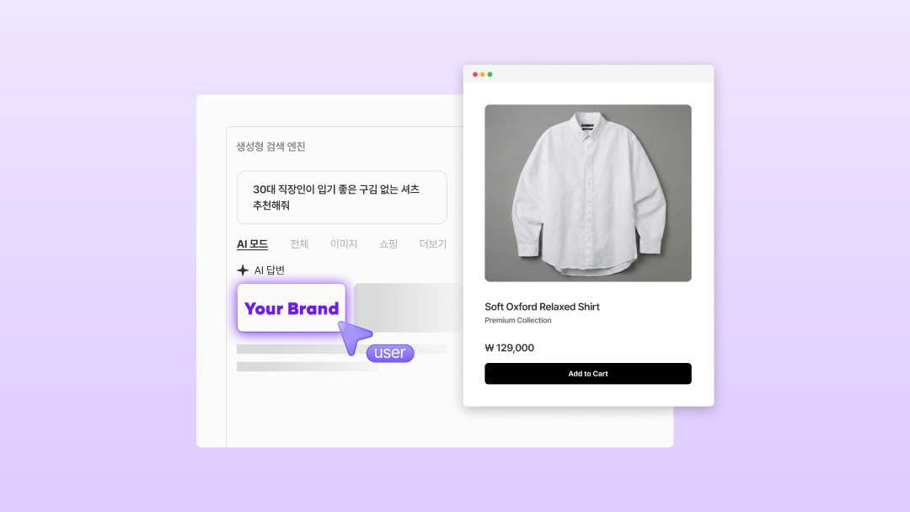Expand the 더보기 menu
This screenshot has height=512, width=910.
433,244
